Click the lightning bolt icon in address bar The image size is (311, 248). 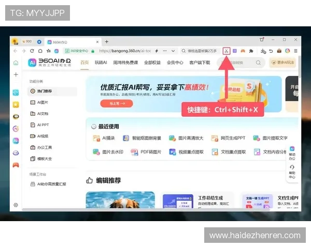[157, 51]
